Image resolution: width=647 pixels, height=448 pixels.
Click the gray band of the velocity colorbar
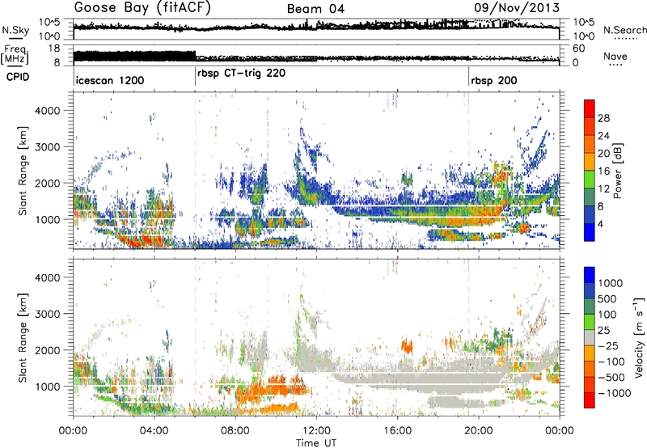590,337
